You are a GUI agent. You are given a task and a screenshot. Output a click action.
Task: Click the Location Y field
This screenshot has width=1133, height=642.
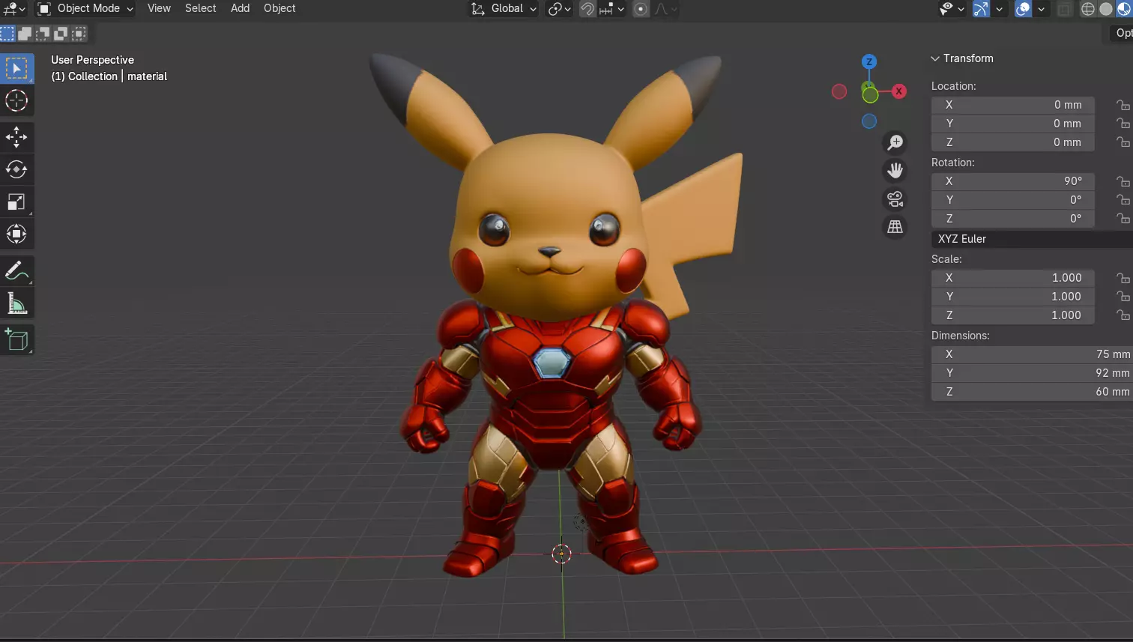1012,124
